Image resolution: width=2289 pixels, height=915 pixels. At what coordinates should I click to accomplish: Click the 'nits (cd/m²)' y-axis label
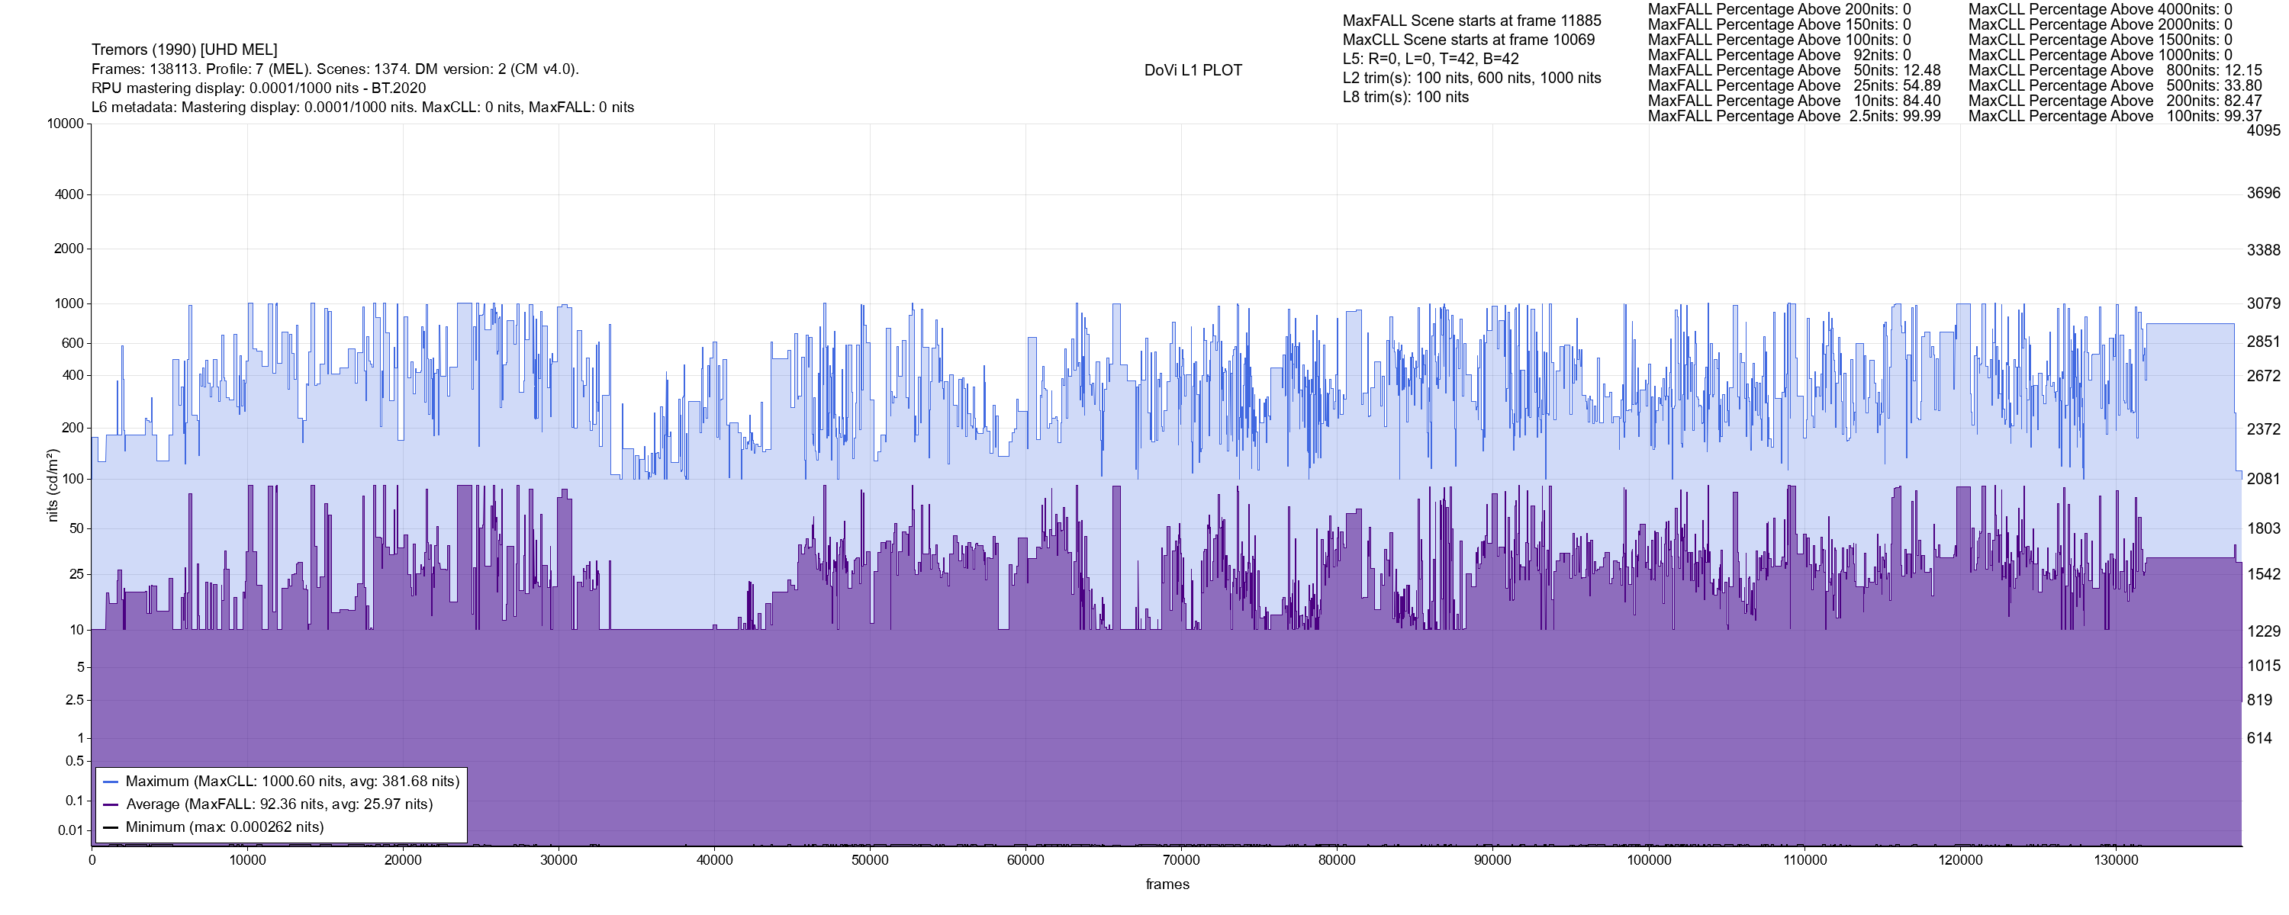coord(53,485)
